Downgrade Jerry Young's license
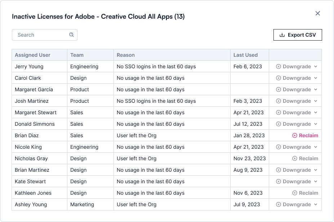Screen dimensions: 334x222 [297, 66]
